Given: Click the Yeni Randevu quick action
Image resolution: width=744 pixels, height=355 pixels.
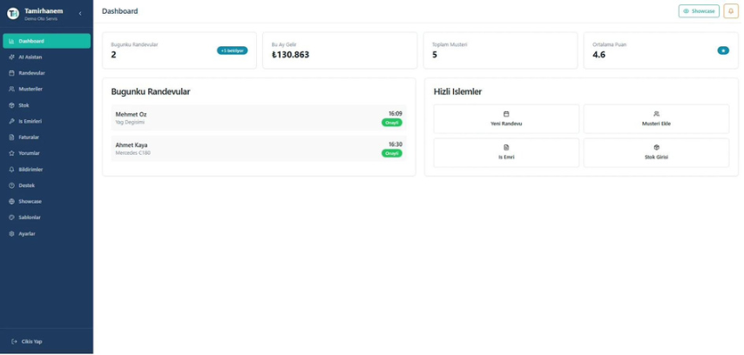Looking at the screenshot, I should pyautogui.click(x=505, y=118).
